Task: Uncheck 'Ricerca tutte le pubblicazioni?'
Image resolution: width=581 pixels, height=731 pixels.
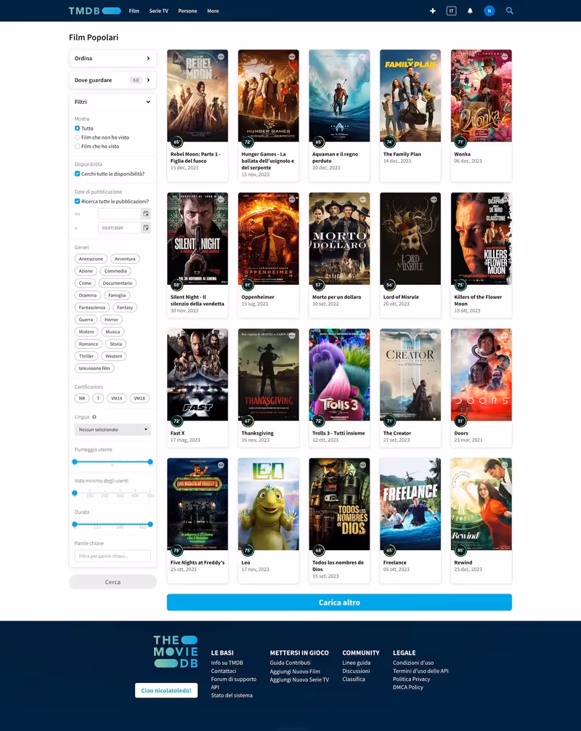Action: pyautogui.click(x=77, y=201)
